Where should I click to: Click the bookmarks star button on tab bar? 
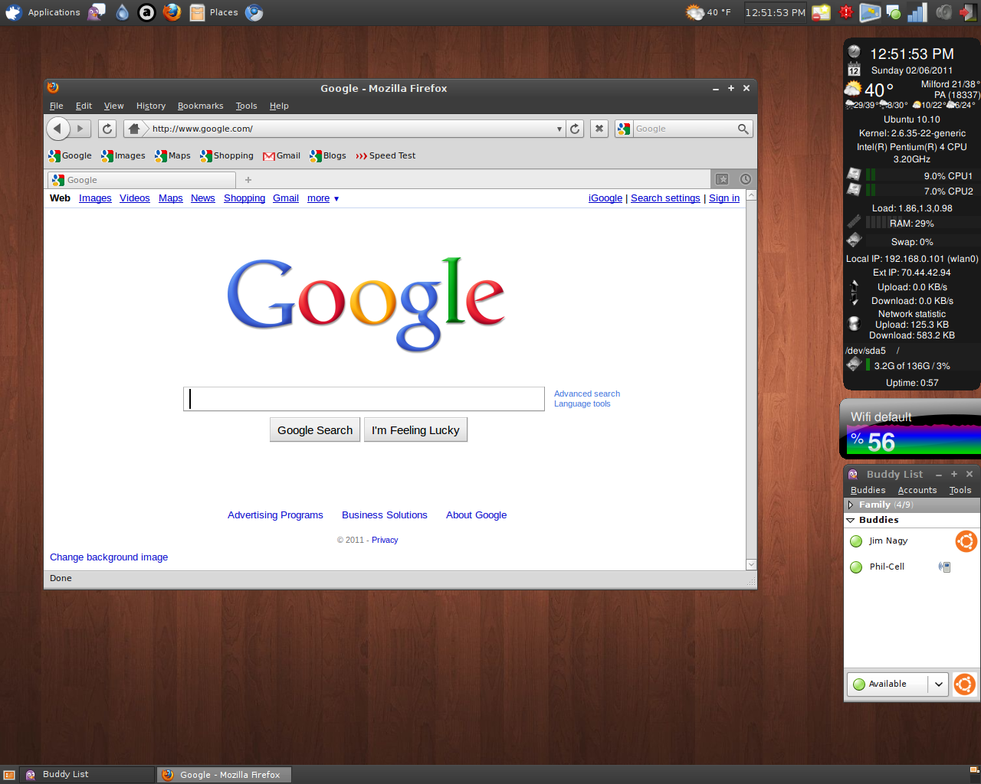click(722, 179)
